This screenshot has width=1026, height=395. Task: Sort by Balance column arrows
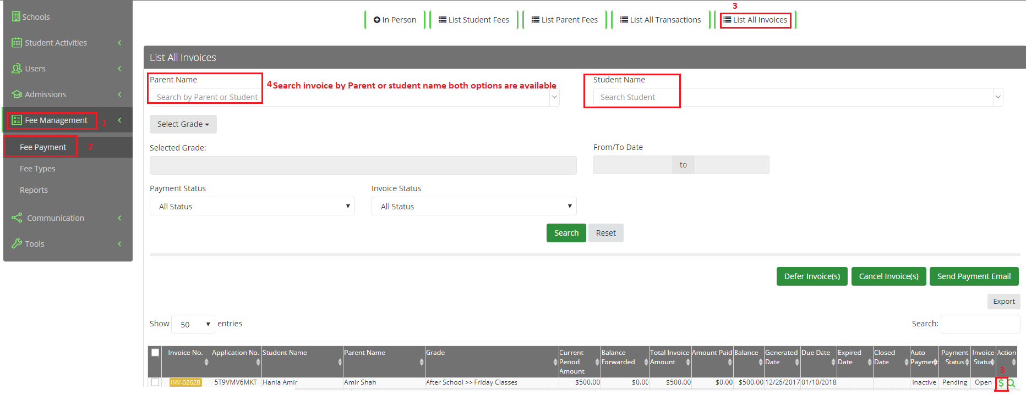(x=761, y=362)
